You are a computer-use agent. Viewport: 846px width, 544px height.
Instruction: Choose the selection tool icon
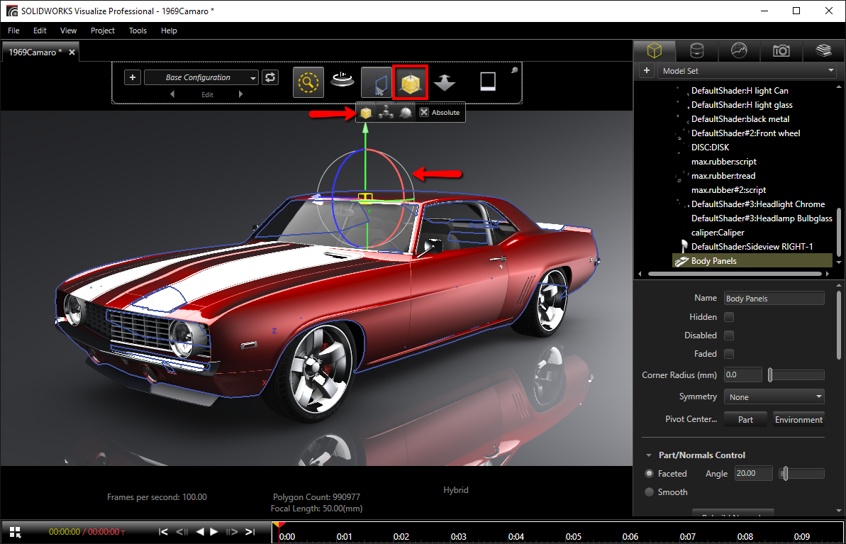coord(377,82)
